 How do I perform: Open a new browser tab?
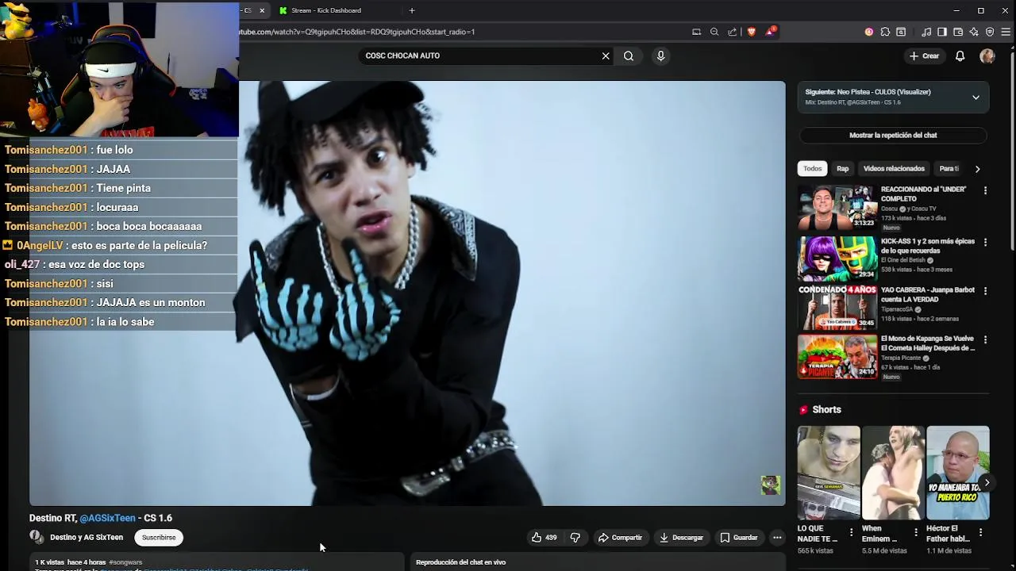coord(411,10)
